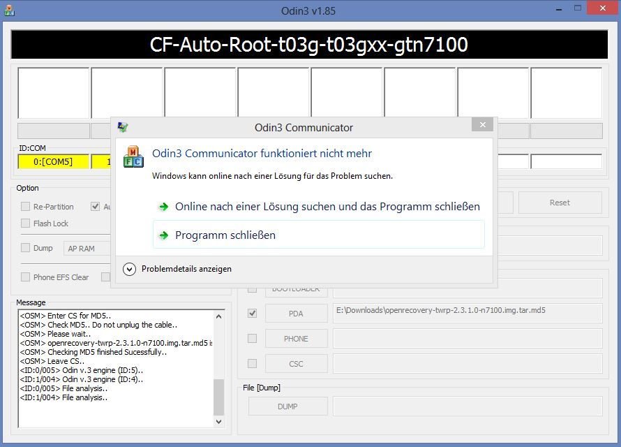The height and width of the screenshot is (447, 621).
Task: Click the PDA file button
Action: point(297,314)
